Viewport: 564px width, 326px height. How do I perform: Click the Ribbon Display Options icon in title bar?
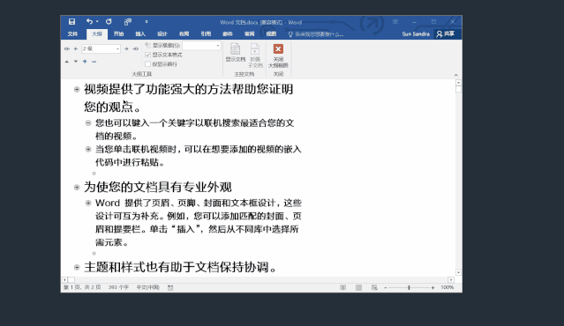[395, 22]
